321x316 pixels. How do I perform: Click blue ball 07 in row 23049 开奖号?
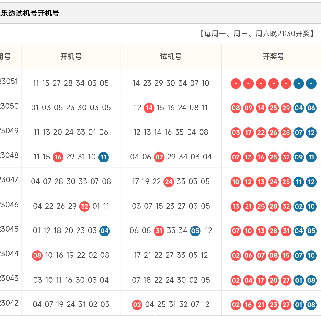click(x=299, y=132)
